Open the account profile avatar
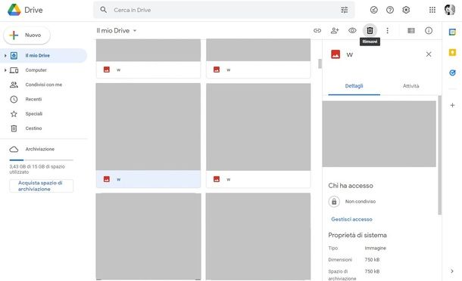The height and width of the screenshot is (281, 462). click(x=450, y=10)
